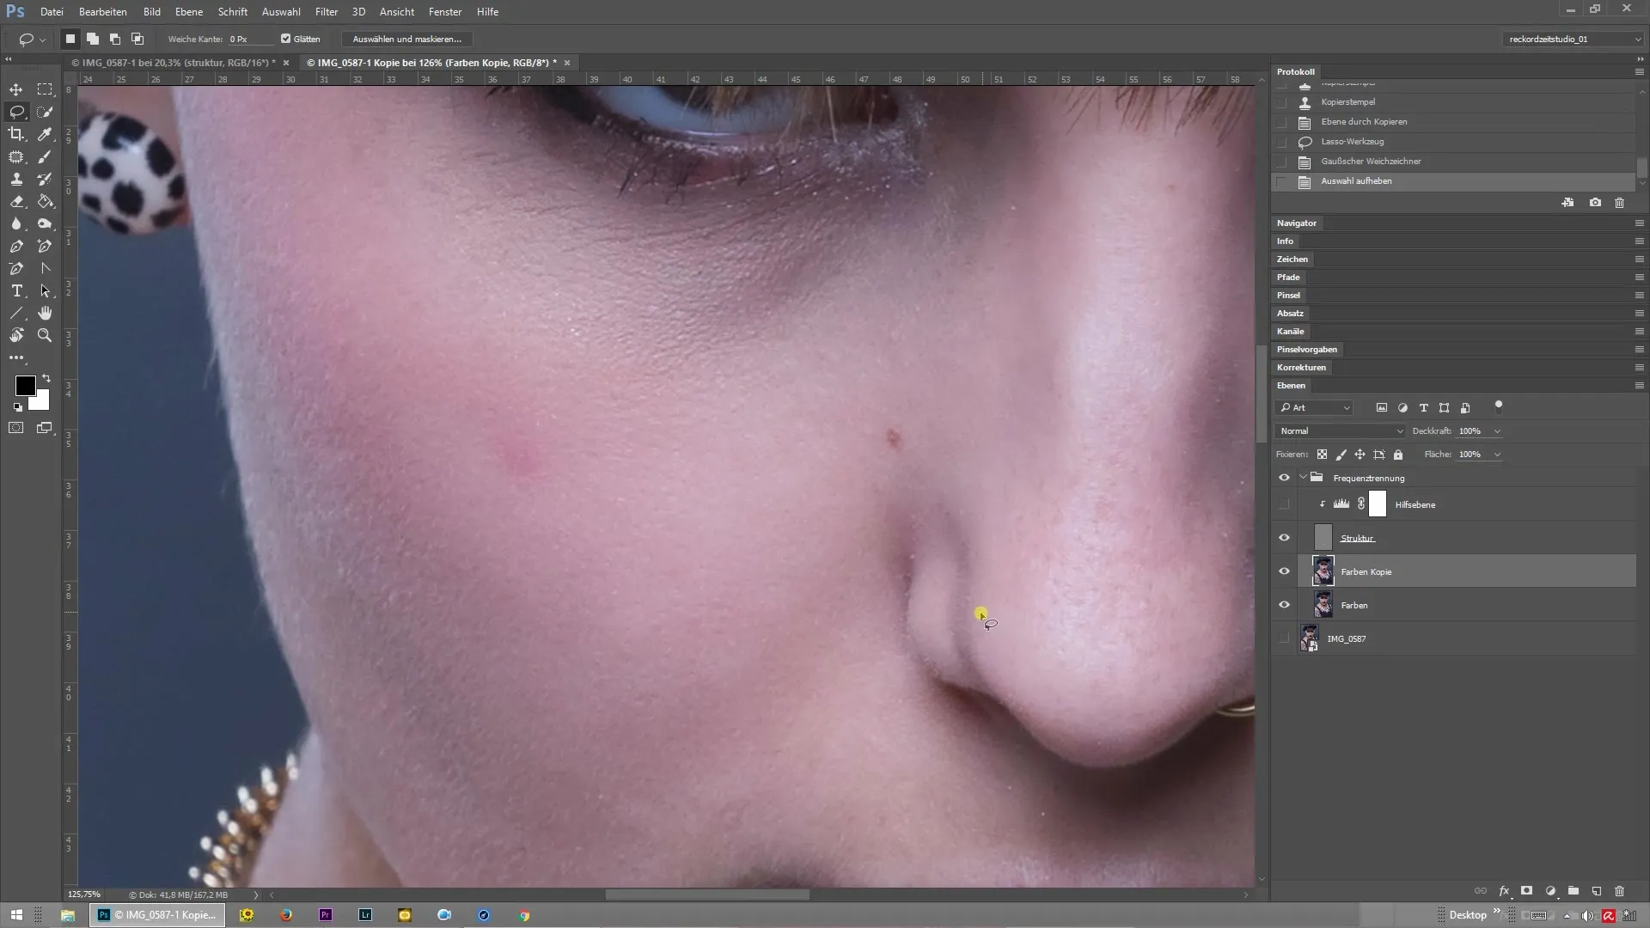Open the Ebene menu
1650x928 pixels.
pos(189,12)
